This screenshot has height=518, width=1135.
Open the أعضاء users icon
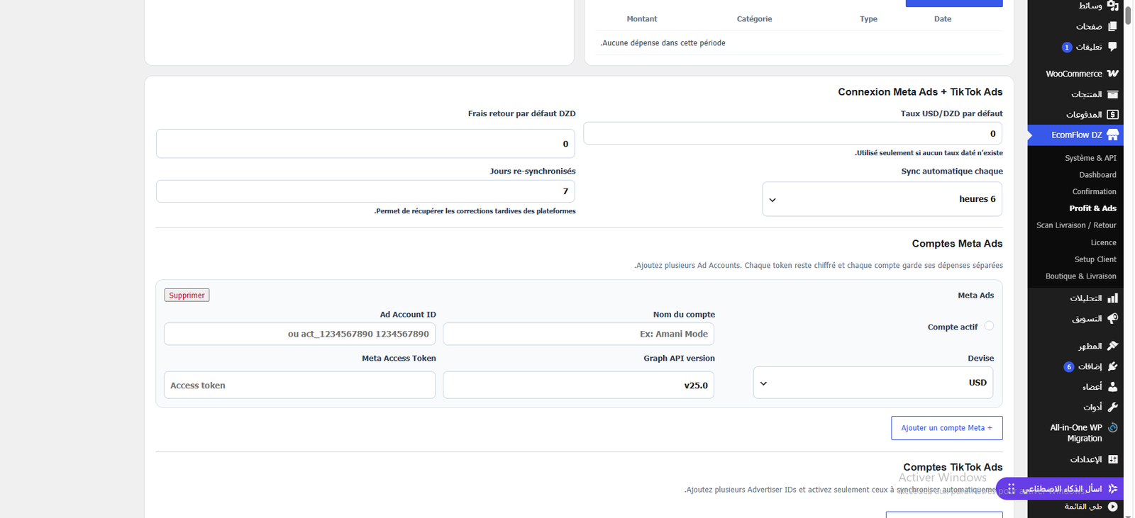1112,387
